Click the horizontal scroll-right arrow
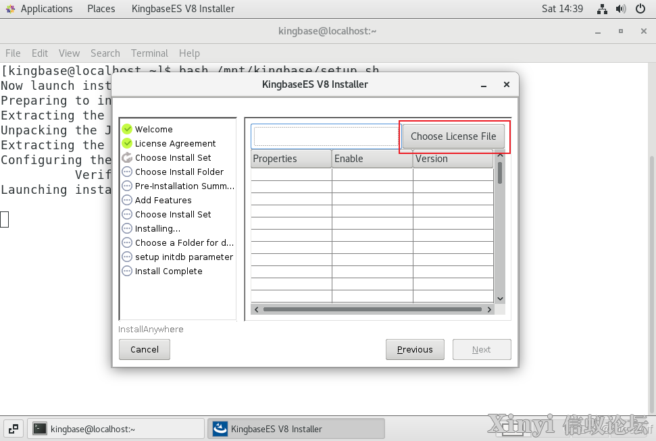The image size is (656, 441). tap(490, 309)
